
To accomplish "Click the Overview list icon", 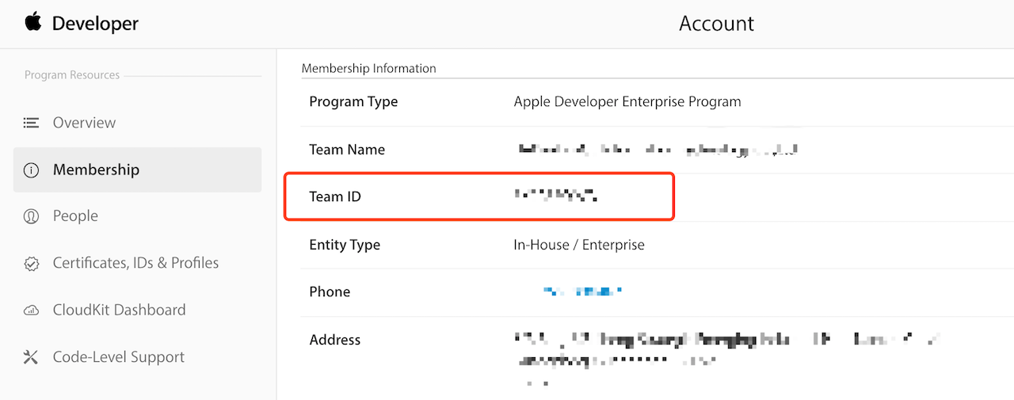I will tap(31, 123).
